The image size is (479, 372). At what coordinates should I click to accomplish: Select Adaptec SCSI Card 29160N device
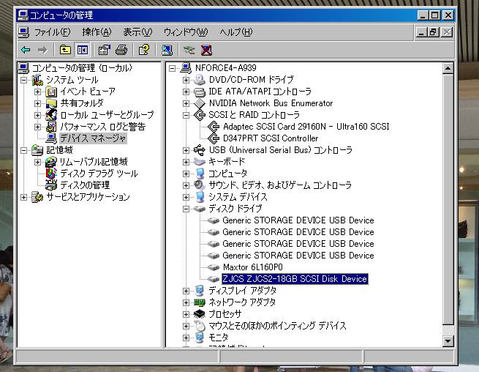pyautogui.click(x=306, y=127)
